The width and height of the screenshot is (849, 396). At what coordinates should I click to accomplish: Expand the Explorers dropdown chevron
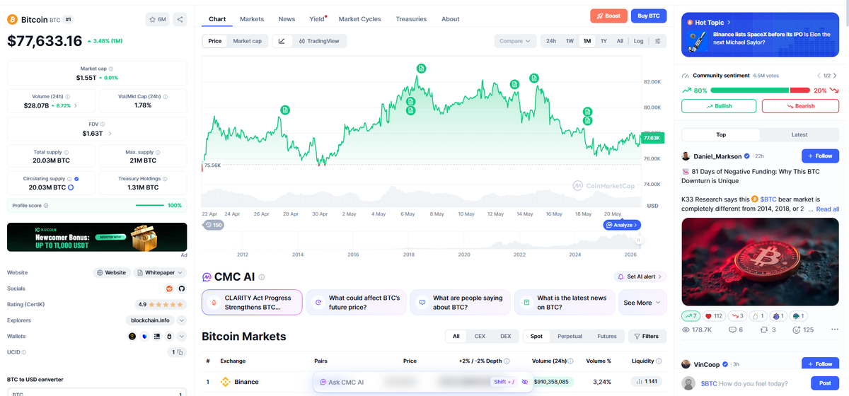[182, 320]
